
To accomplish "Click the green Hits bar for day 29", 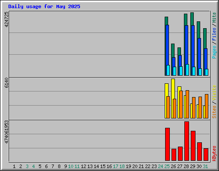I will pyautogui.click(x=192, y=19).
